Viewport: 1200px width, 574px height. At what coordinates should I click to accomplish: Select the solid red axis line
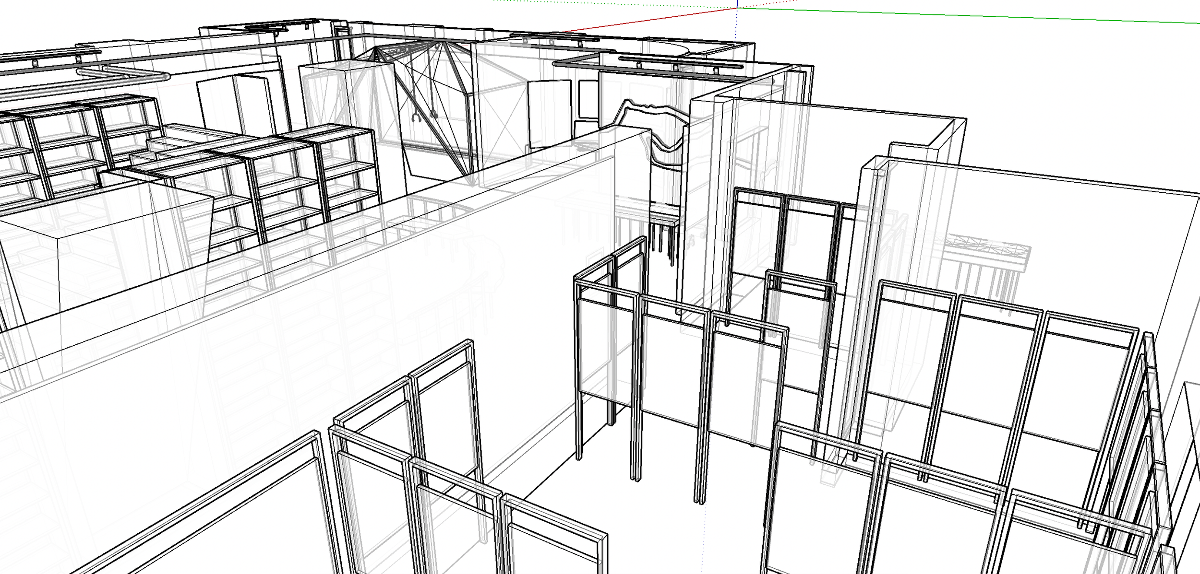[x=649, y=20]
